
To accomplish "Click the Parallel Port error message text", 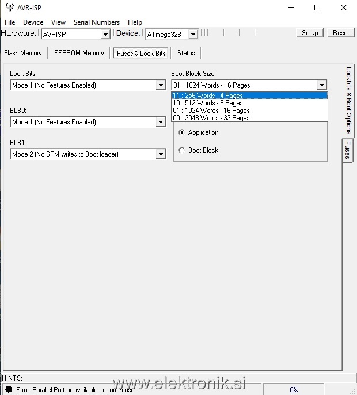I will pyautogui.click(x=75, y=389).
